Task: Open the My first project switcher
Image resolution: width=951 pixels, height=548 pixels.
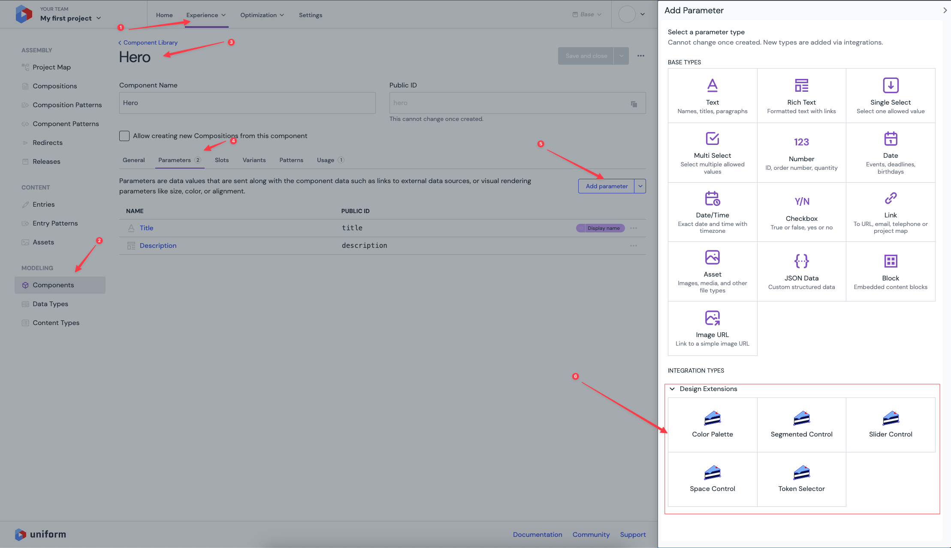Action: 70,18
